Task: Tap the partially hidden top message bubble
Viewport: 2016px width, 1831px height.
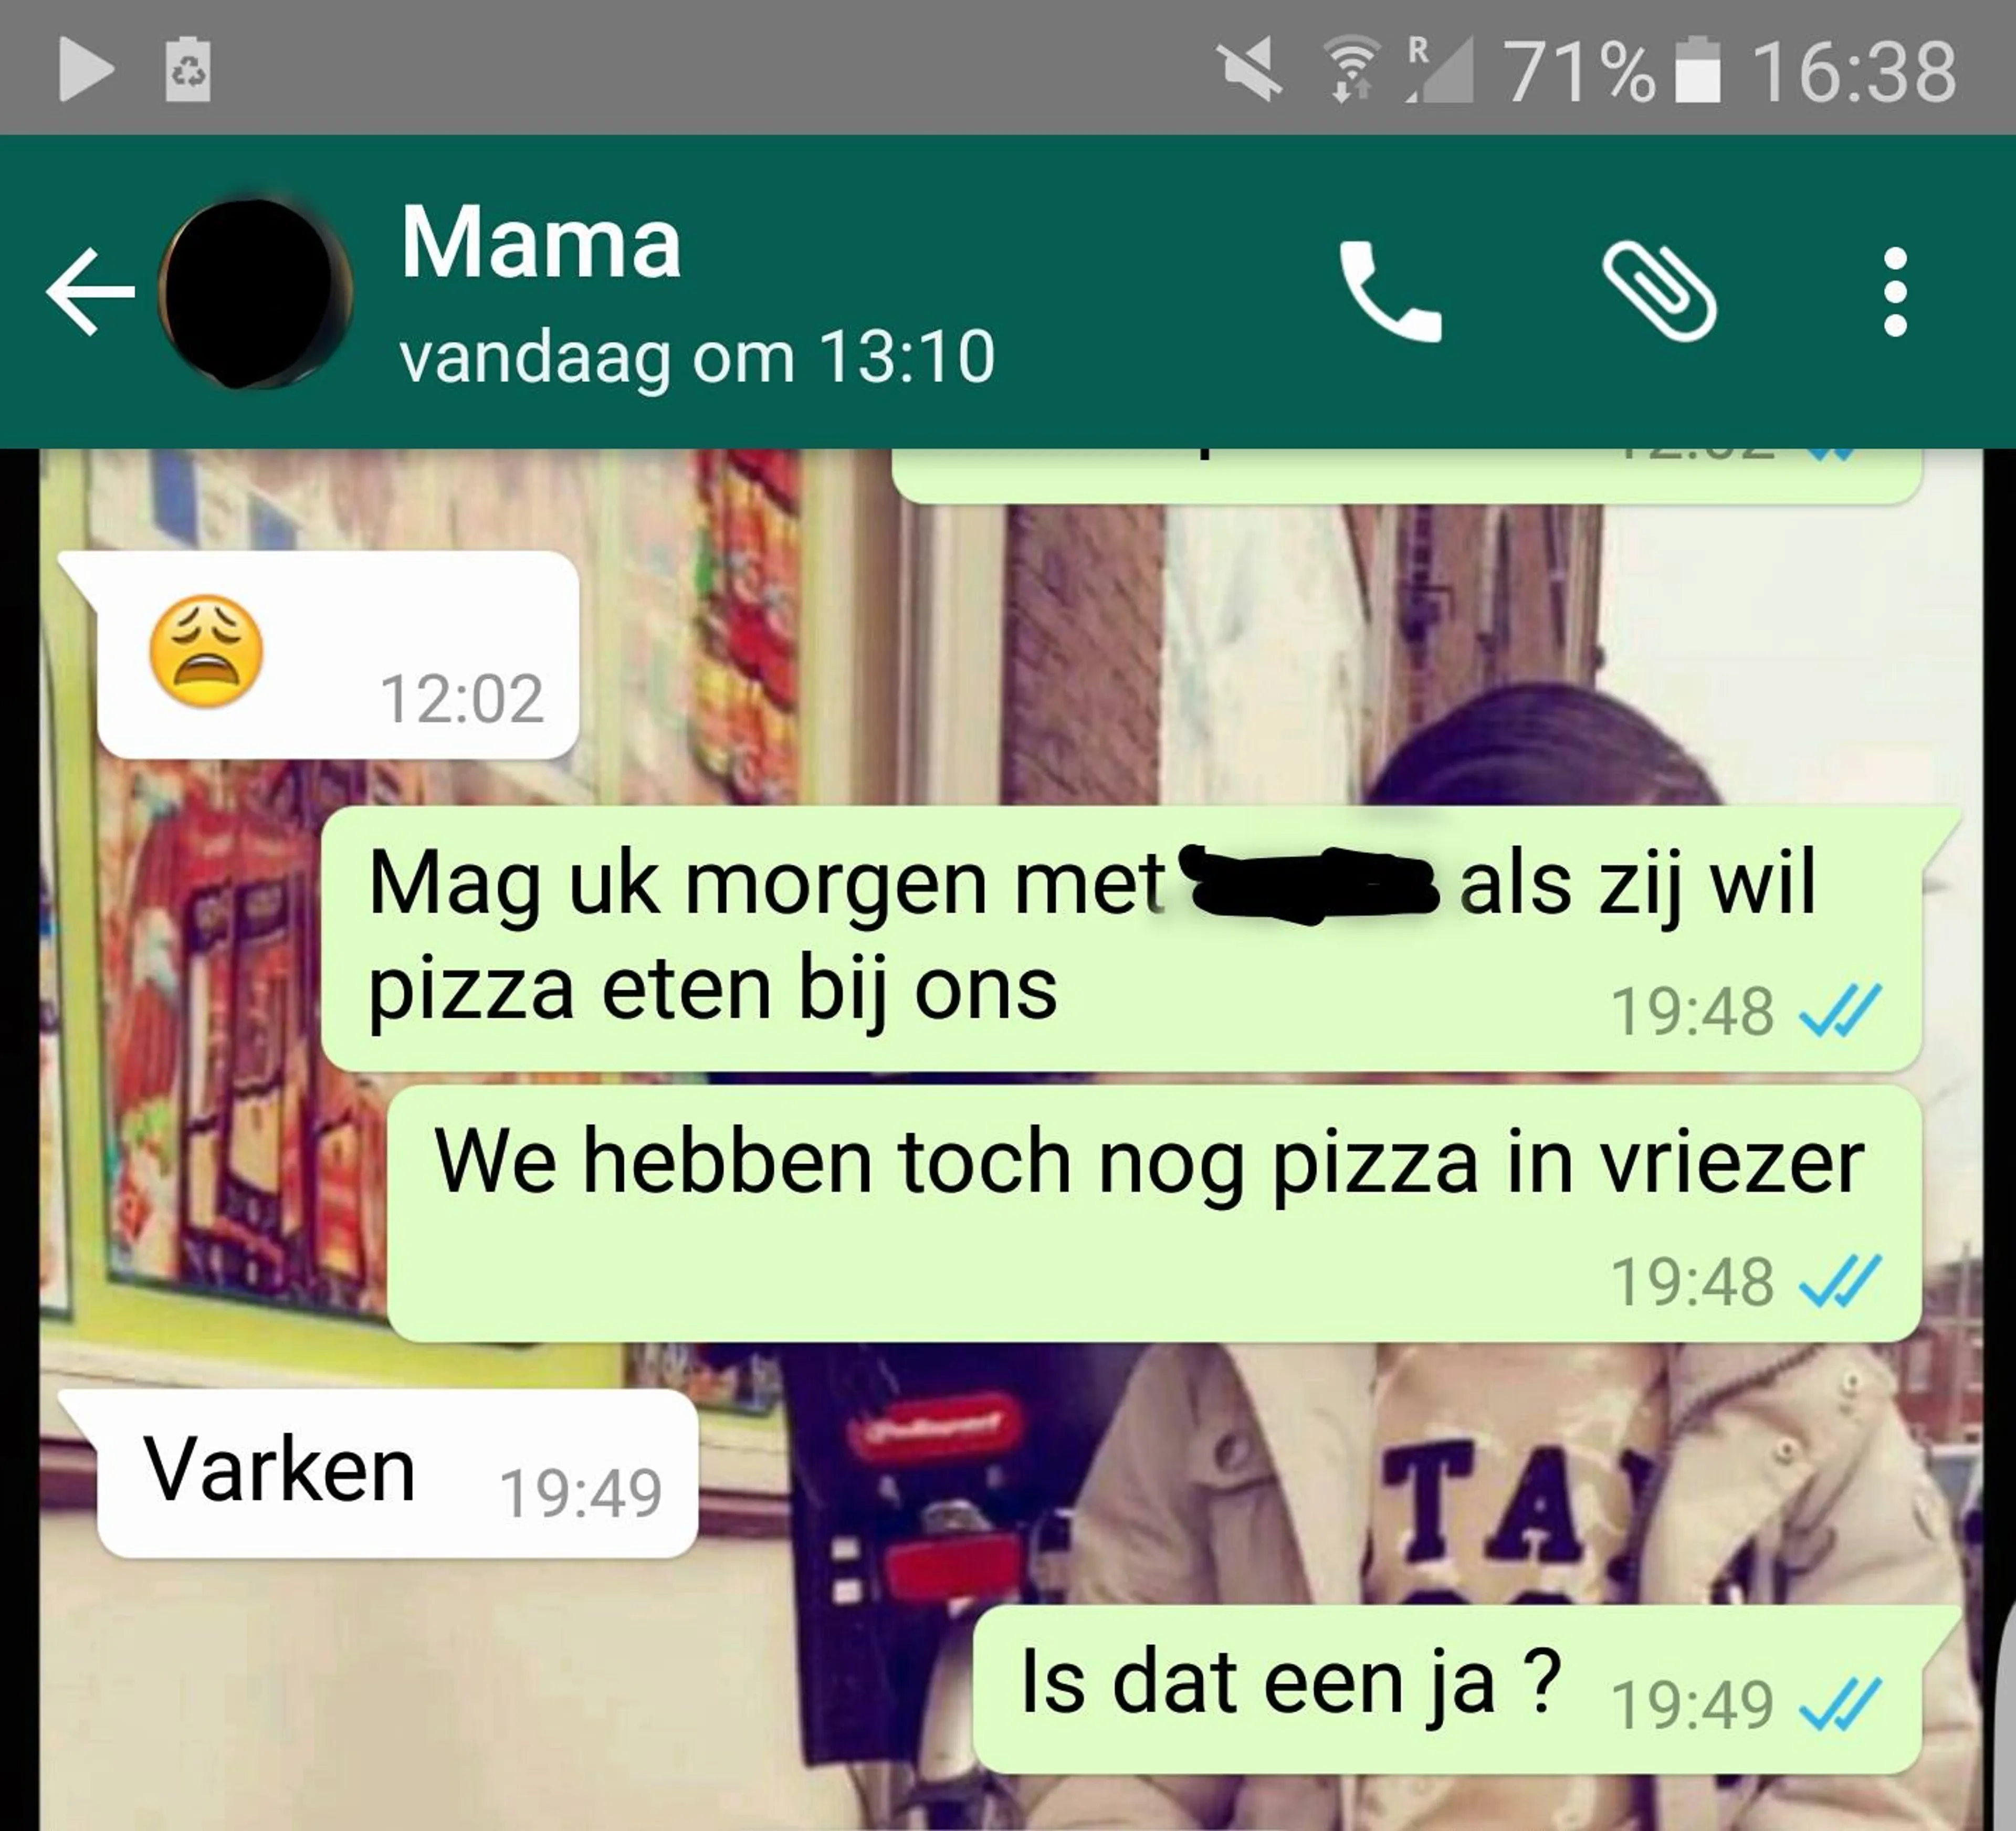Action: [x=1406, y=475]
